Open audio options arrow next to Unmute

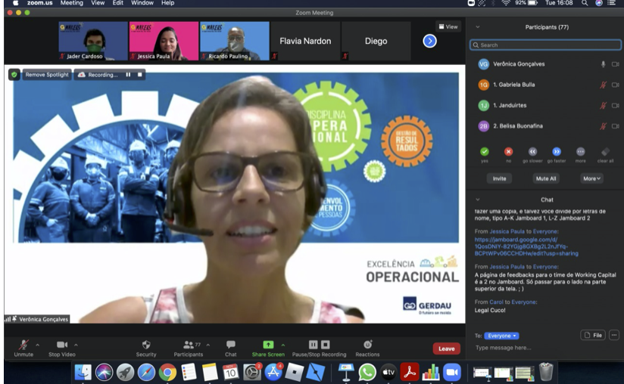37,345
